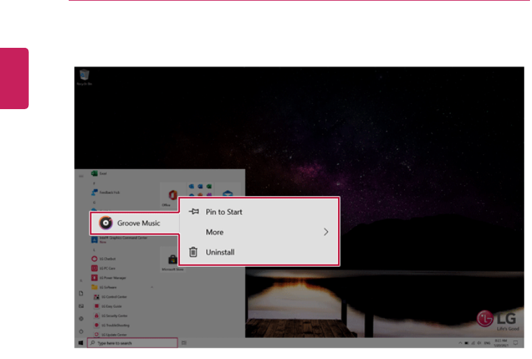This screenshot has width=532, height=359.
Task: Open the More submenu arrow
Action: [x=326, y=232]
